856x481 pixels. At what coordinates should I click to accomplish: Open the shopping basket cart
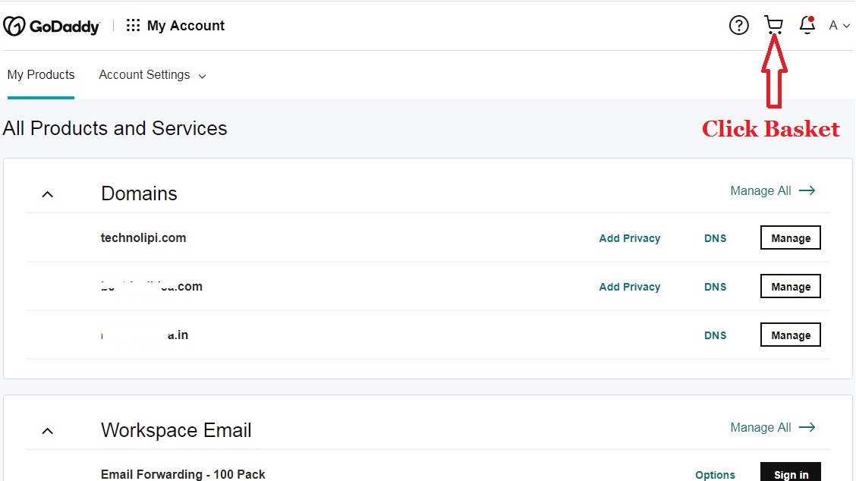point(773,25)
